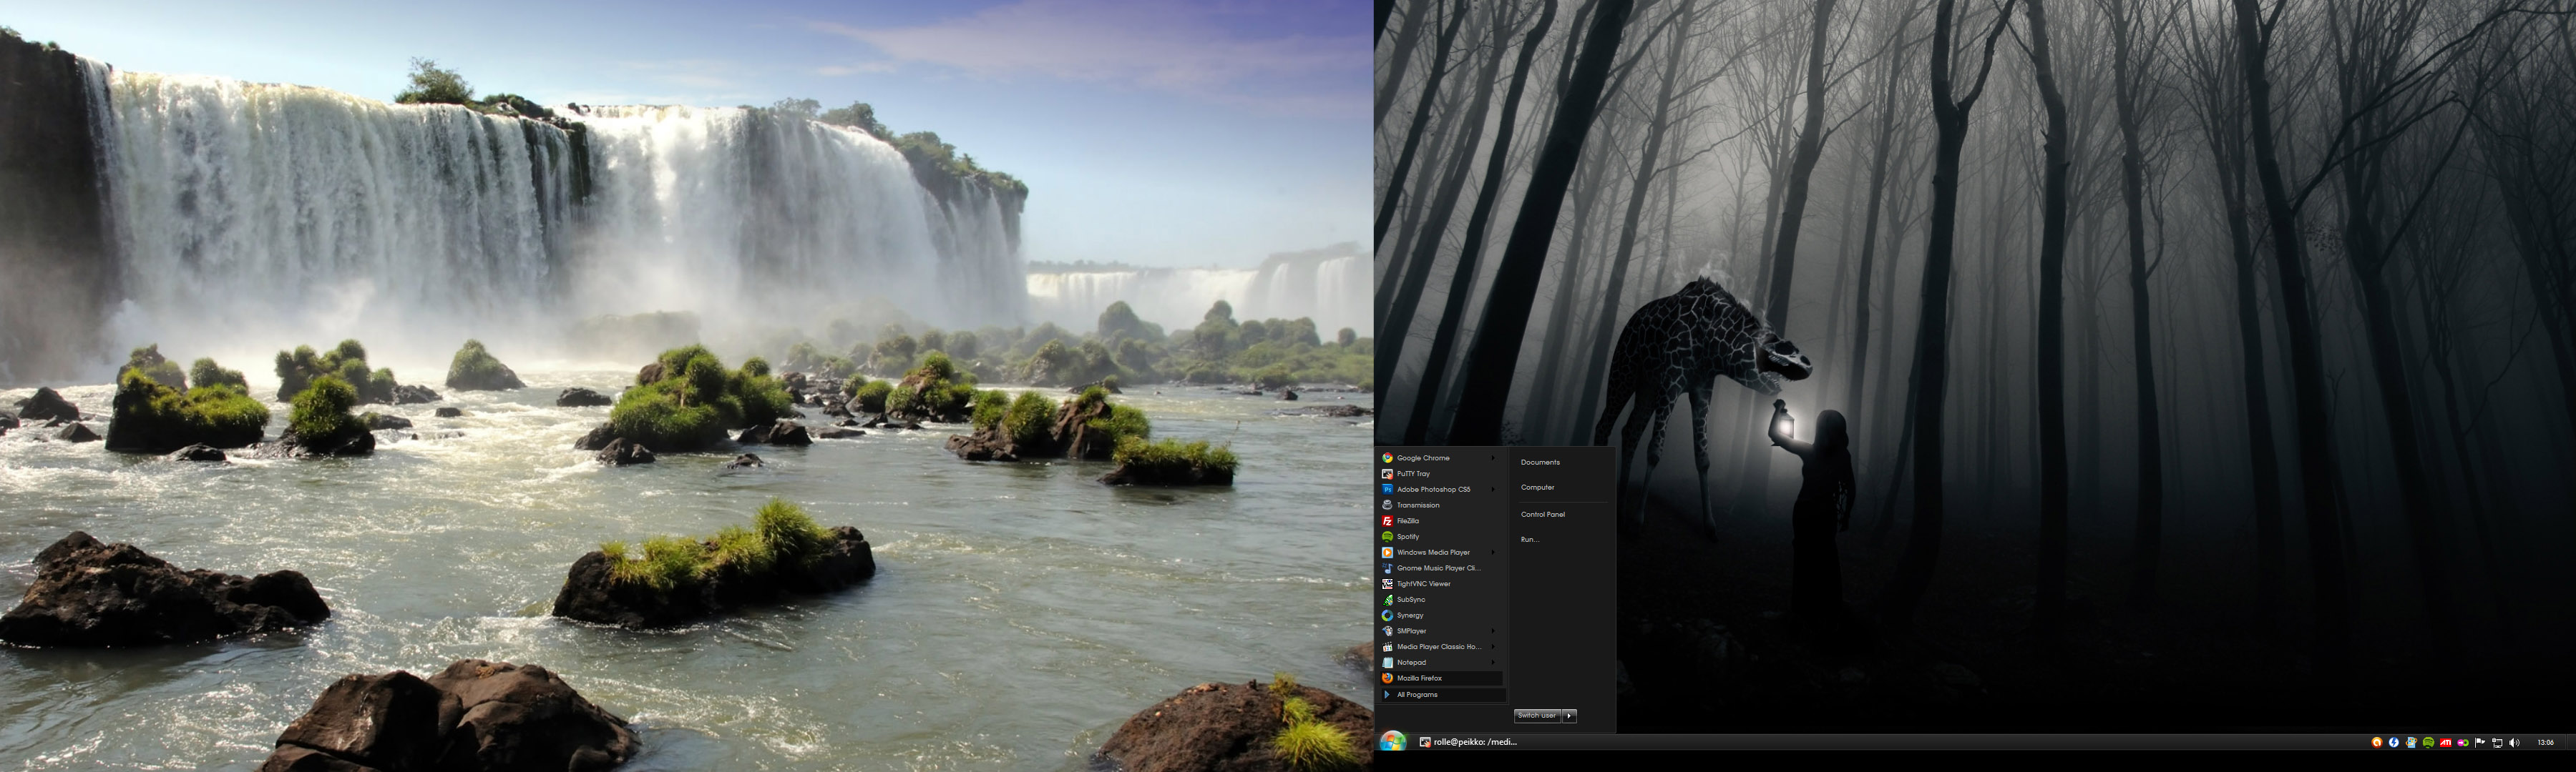Open SubSync from the Start menu
The width and height of the screenshot is (2576, 772).
point(1441,600)
